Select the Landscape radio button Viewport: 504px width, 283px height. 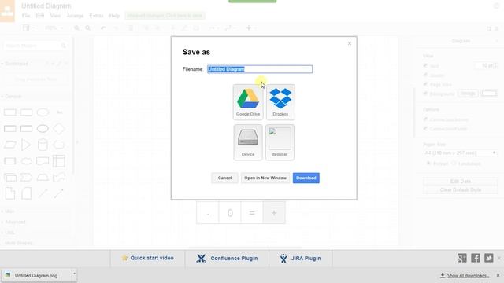click(454, 164)
